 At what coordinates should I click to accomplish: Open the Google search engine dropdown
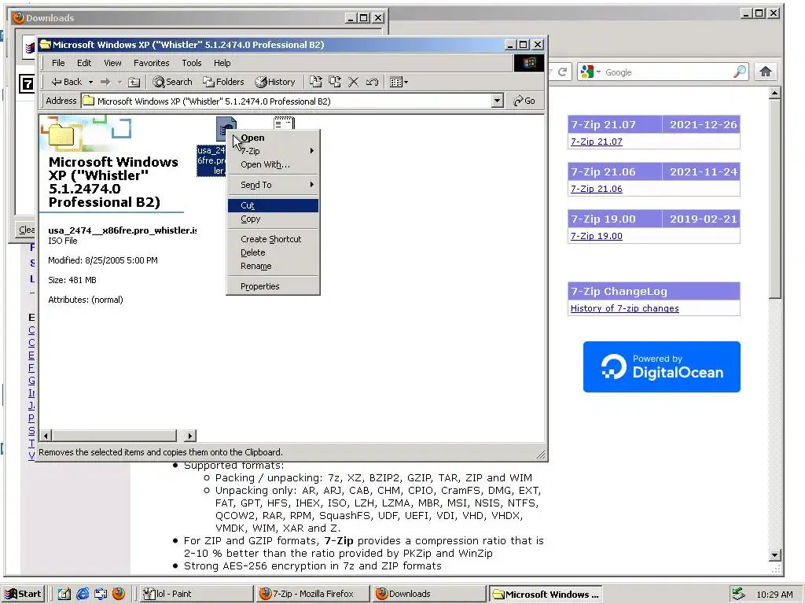click(590, 72)
